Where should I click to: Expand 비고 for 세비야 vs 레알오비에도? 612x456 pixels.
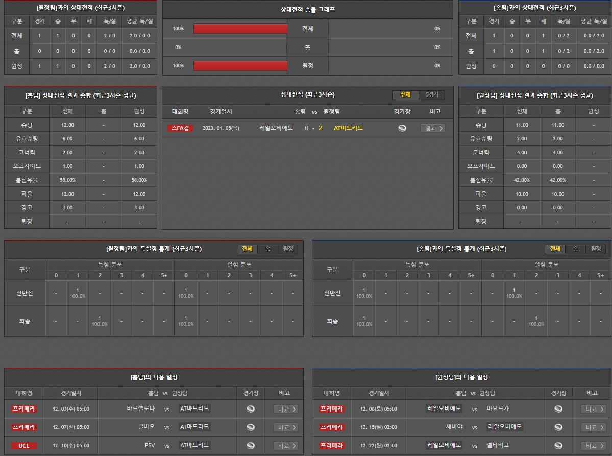tap(594, 427)
